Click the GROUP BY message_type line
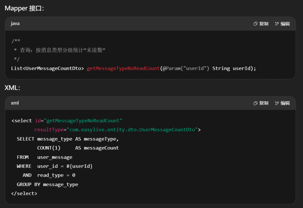This screenshot has height=208, width=303. click(47, 184)
